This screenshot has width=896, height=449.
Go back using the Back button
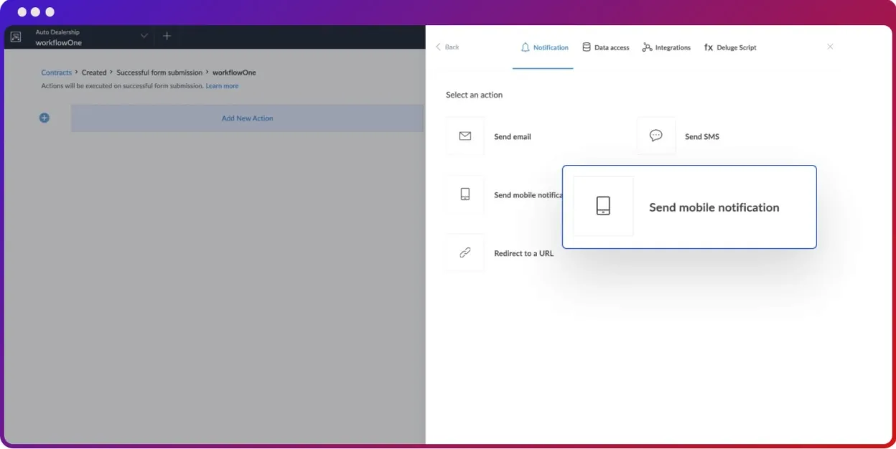447,47
